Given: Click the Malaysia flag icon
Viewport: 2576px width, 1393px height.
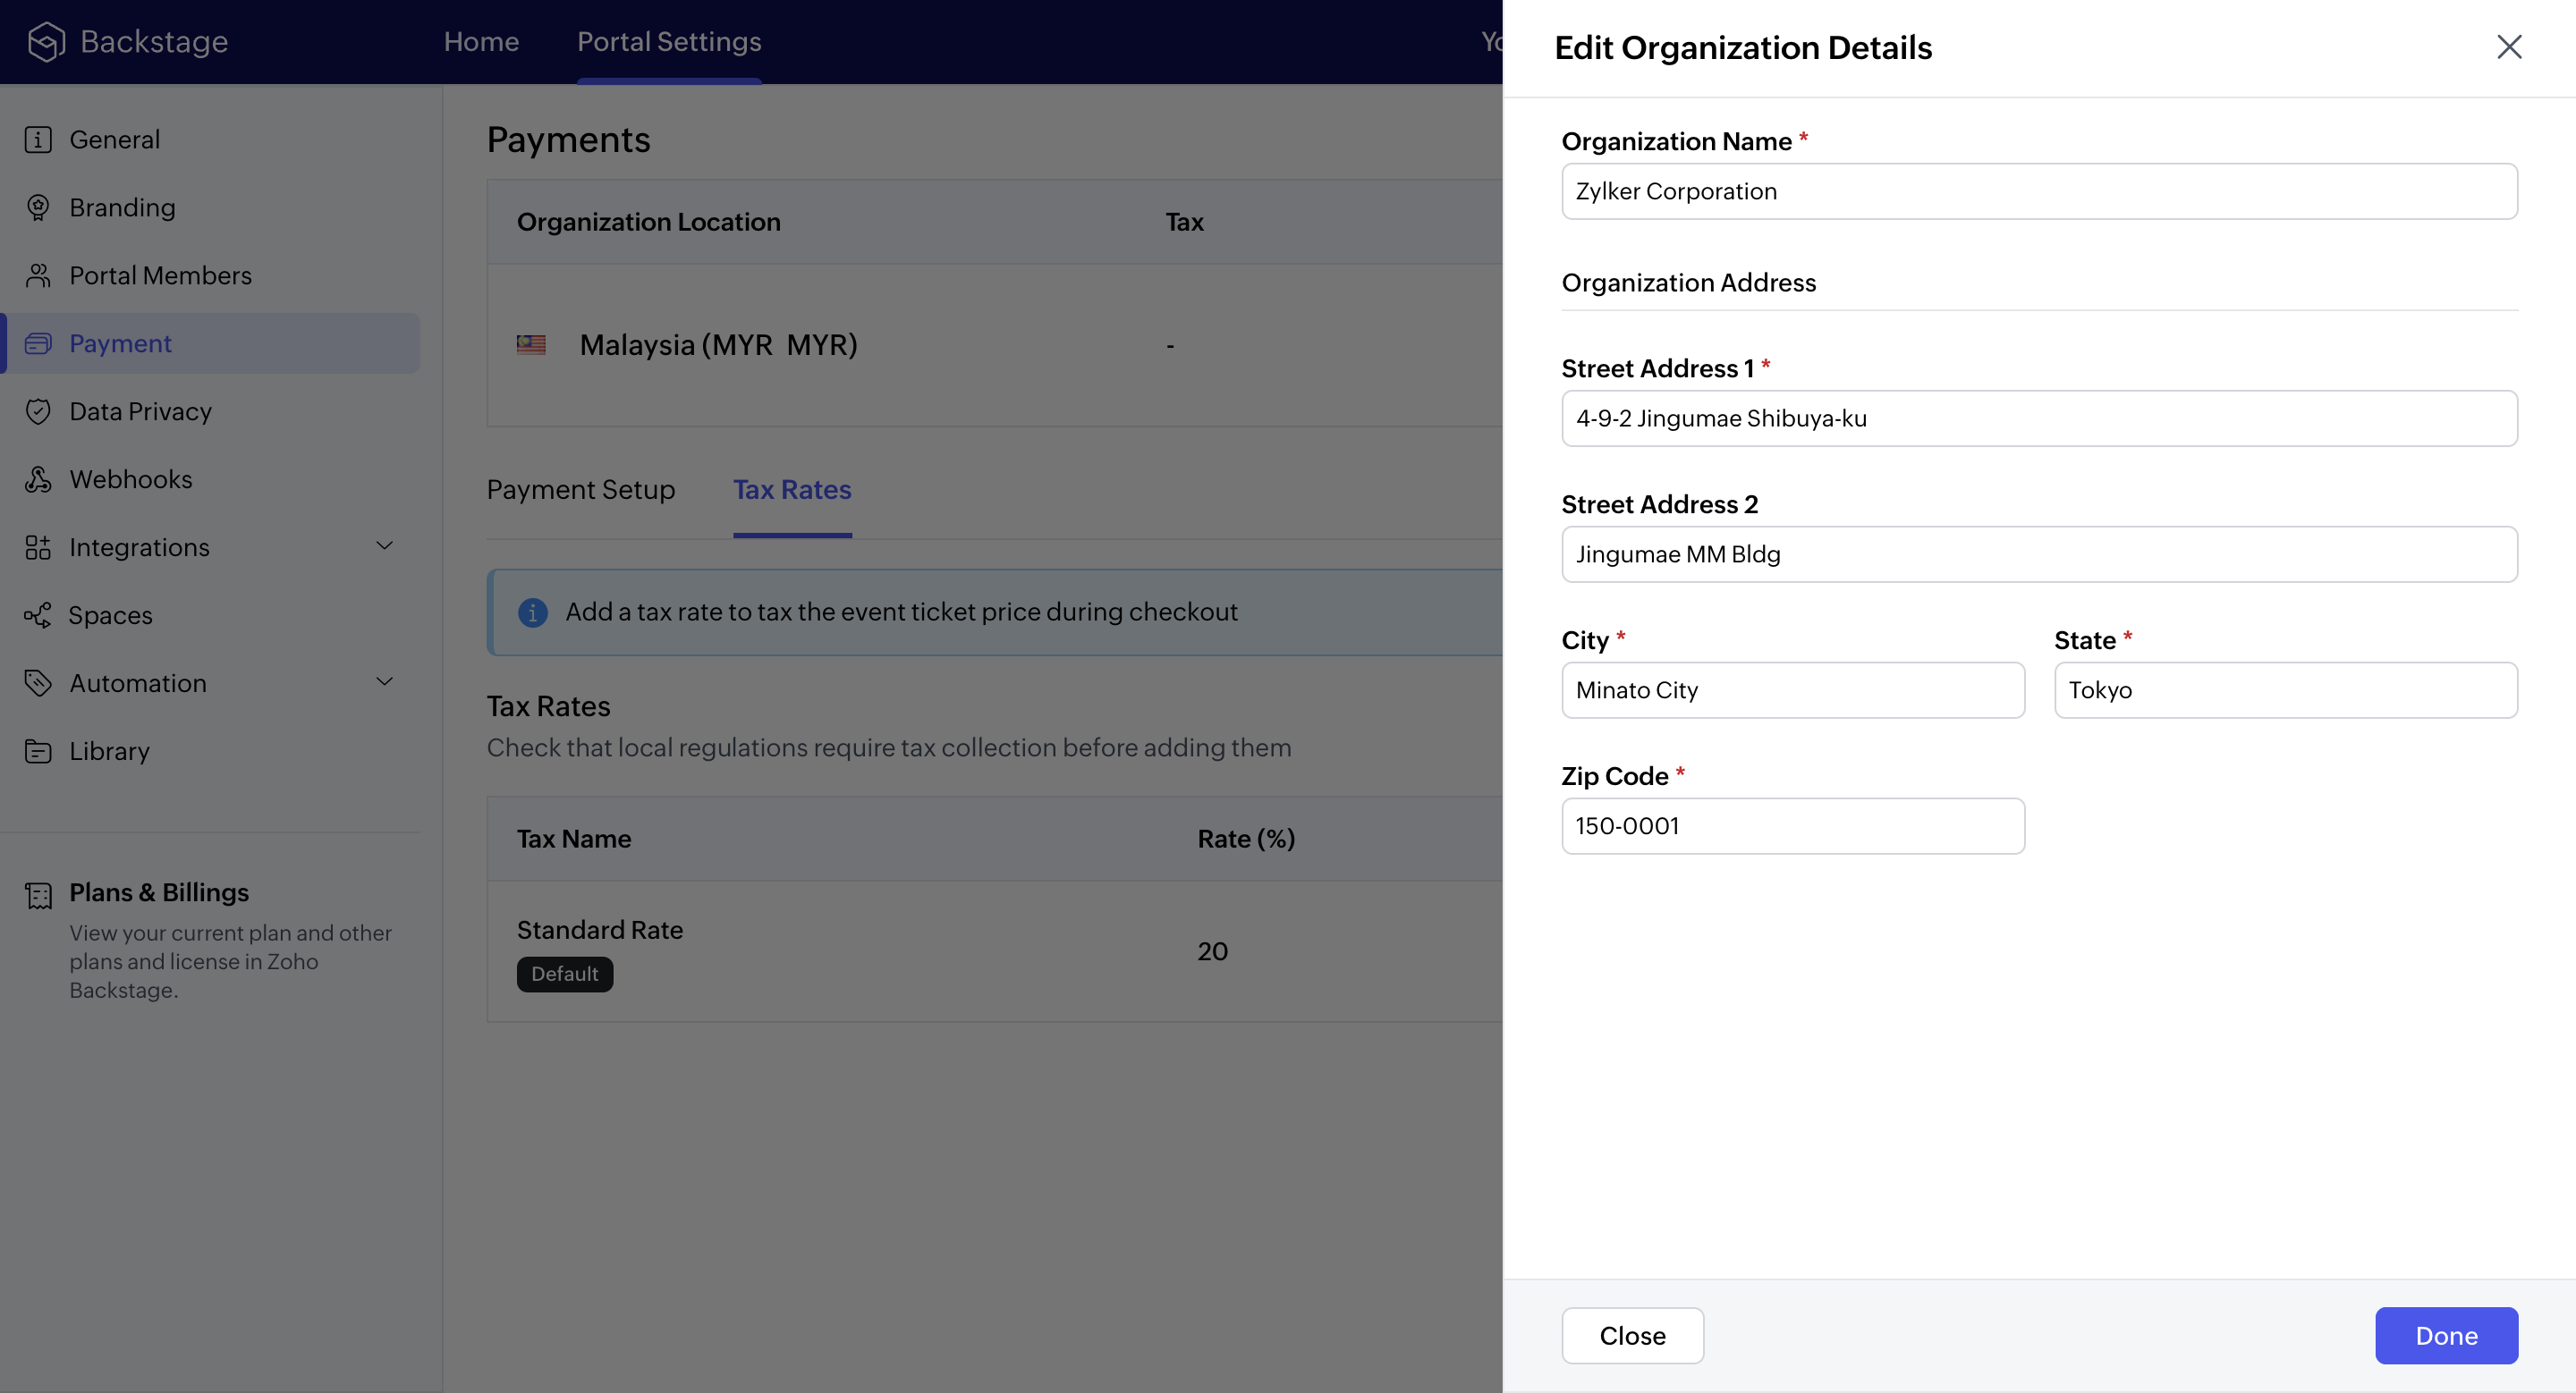Looking at the screenshot, I should point(531,345).
